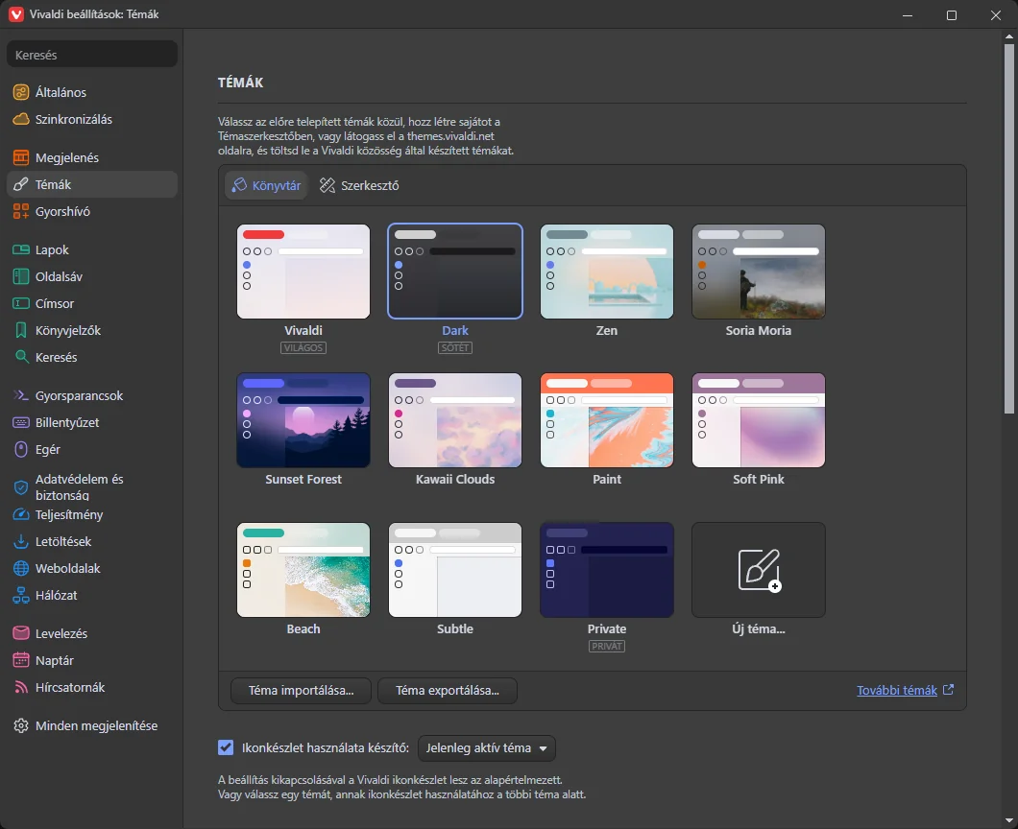Click the PRIVÁT badge under Private theme
Screen dimensions: 1018x829
point(606,646)
